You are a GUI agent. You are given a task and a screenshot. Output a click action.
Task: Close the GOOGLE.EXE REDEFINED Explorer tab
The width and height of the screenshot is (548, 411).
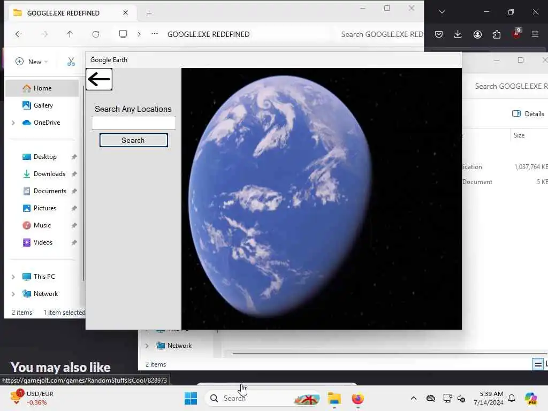click(x=125, y=13)
